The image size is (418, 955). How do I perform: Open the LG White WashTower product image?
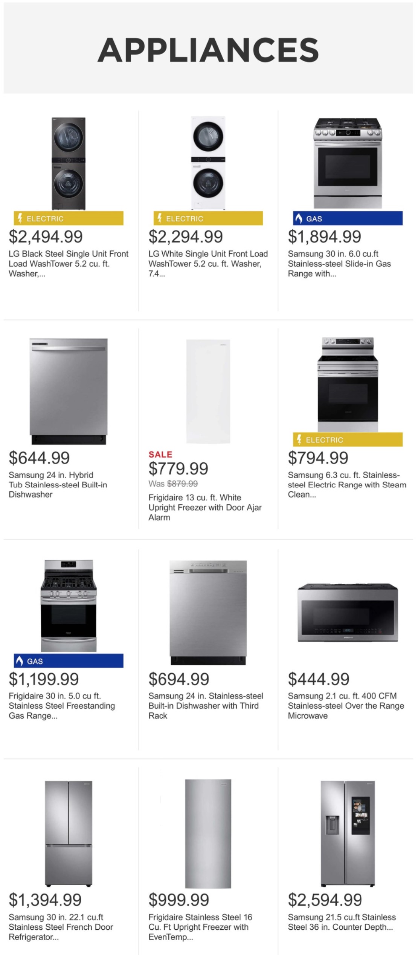click(208, 163)
